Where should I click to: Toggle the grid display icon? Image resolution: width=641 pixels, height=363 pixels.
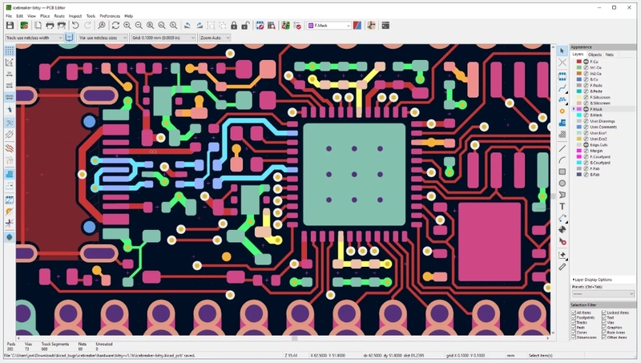(9, 50)
